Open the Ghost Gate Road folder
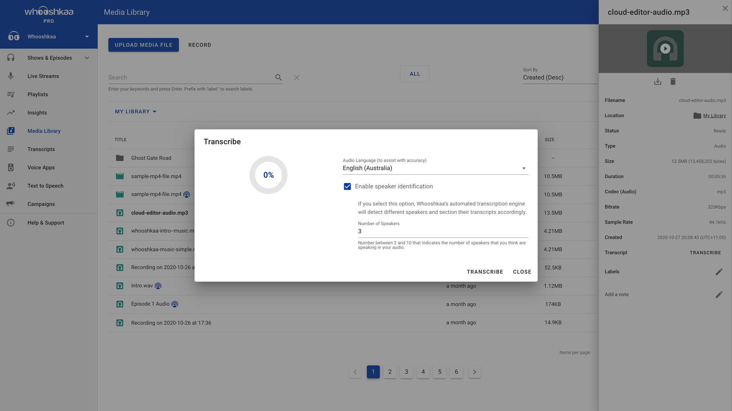The image size is (732, 411). pyautogui.click(x=151, y=158)
